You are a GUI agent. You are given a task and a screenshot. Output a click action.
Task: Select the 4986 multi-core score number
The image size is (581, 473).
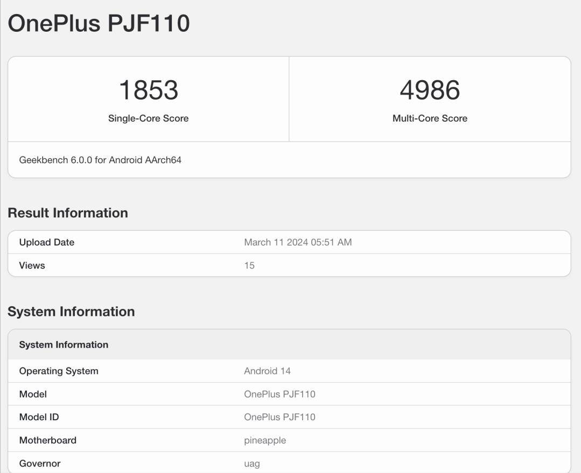point(430,90)
